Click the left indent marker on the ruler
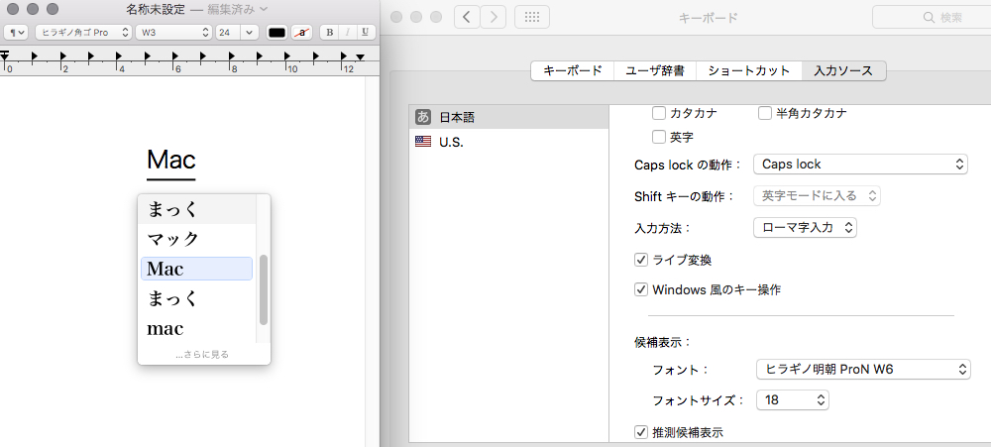The image size is (991, 447). tap(4, 56)
